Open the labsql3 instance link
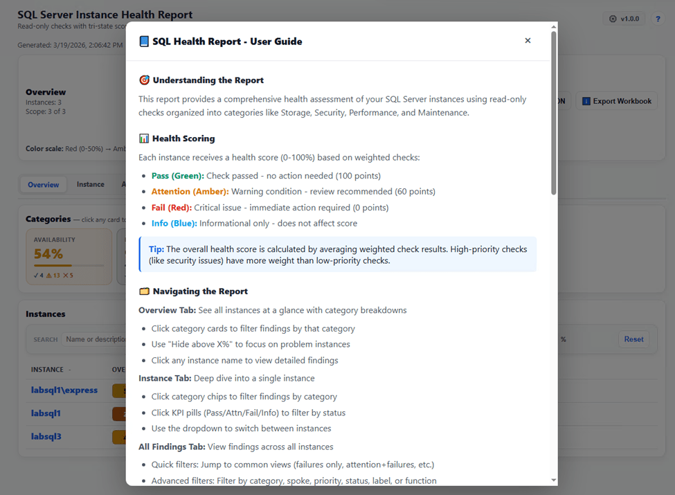 pyautogui.click(x=46, y=436)
